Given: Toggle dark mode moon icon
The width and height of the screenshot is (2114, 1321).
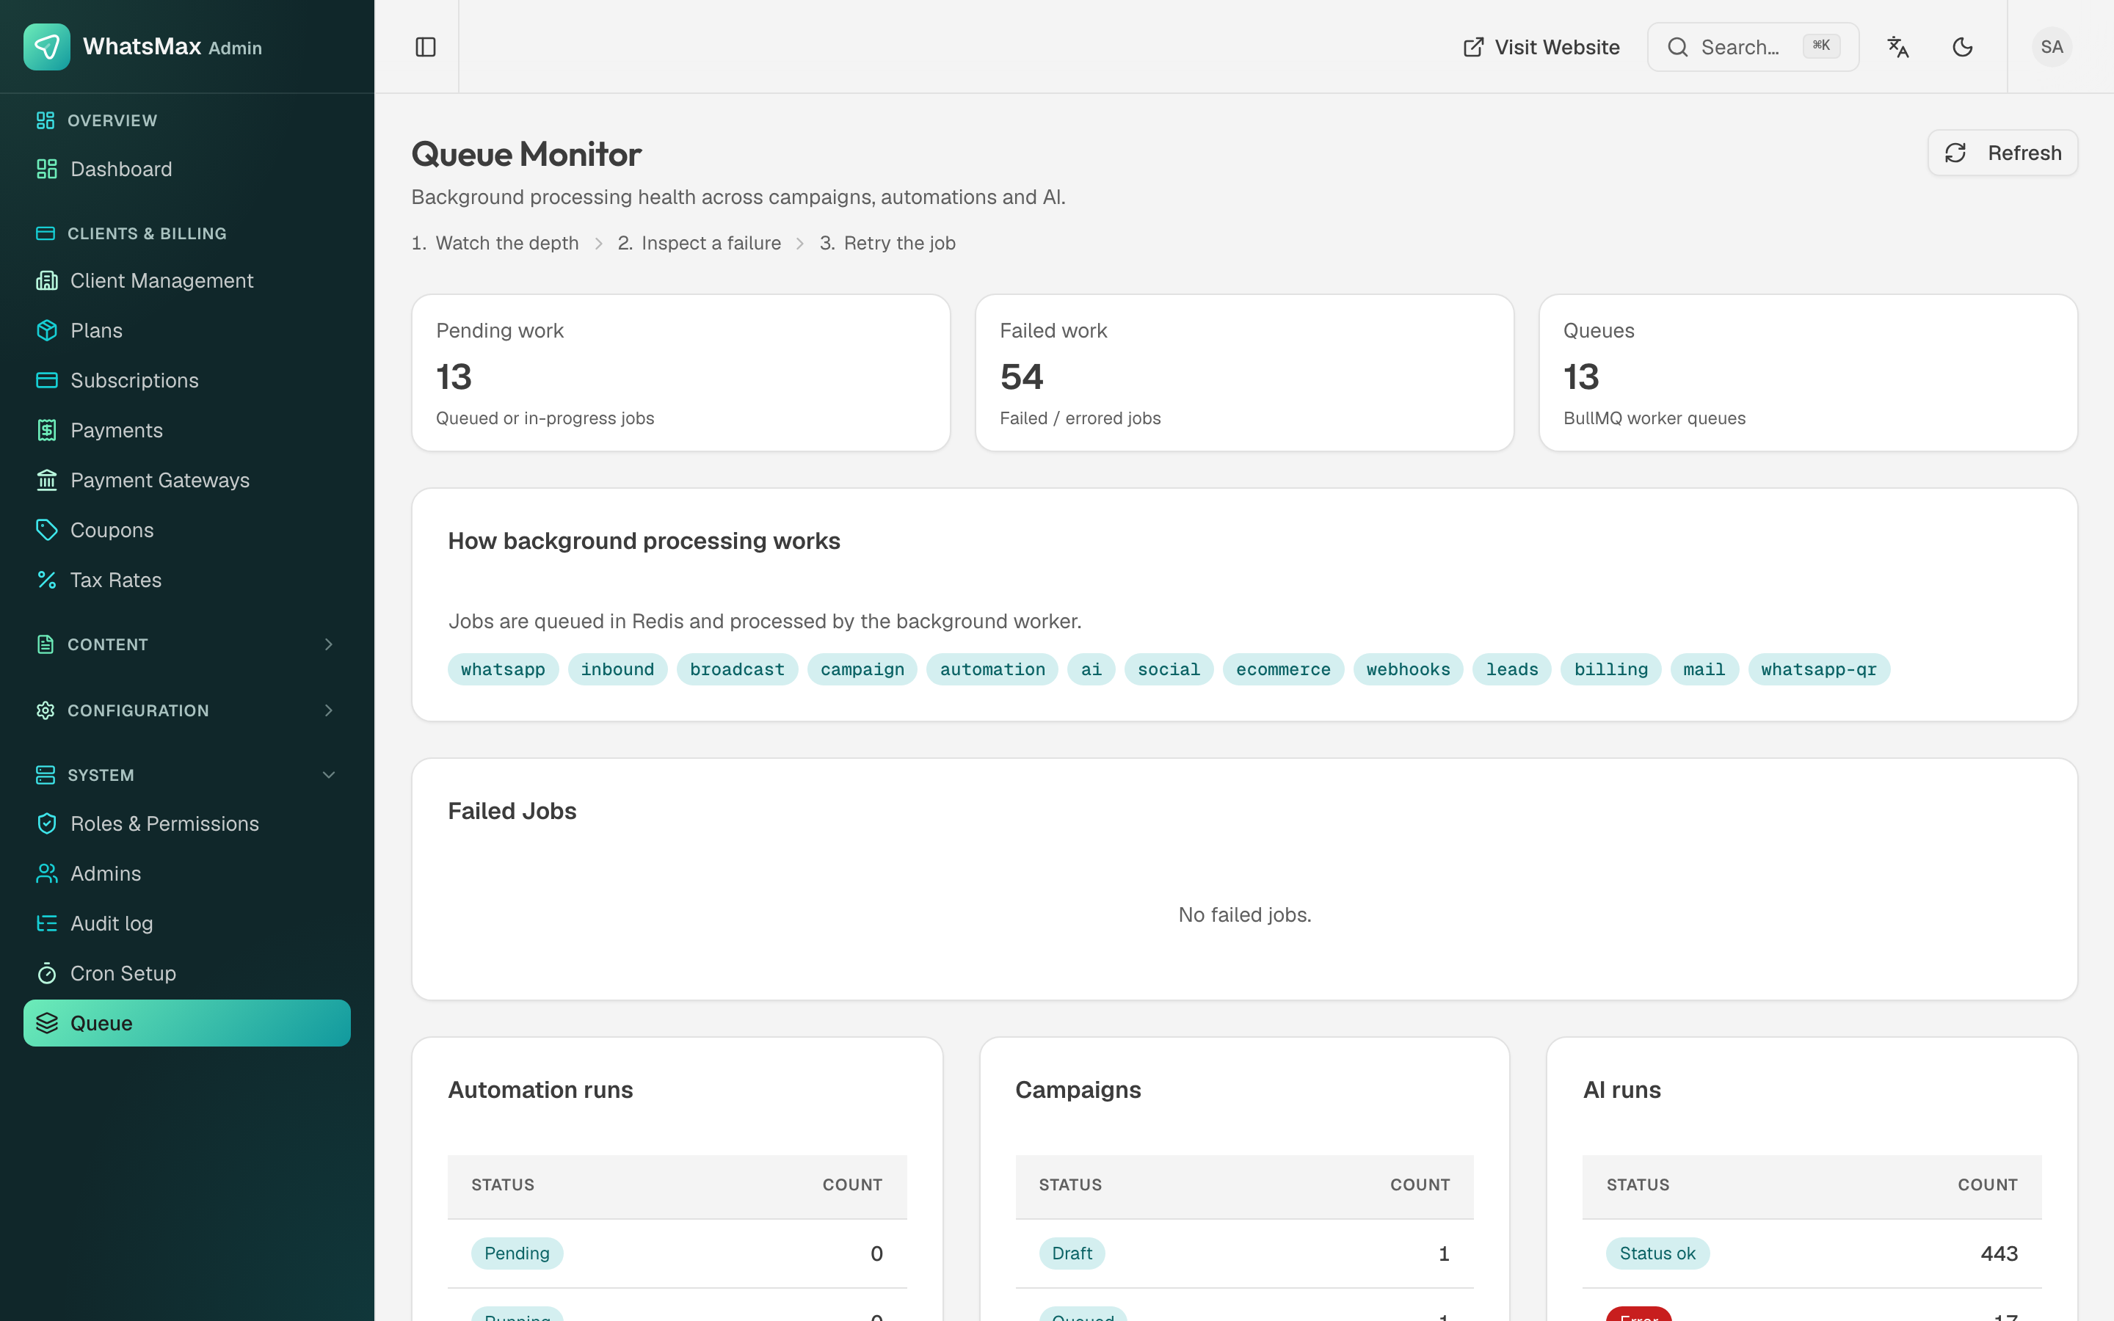Looking at the screenshot, I should [1962, 47].
